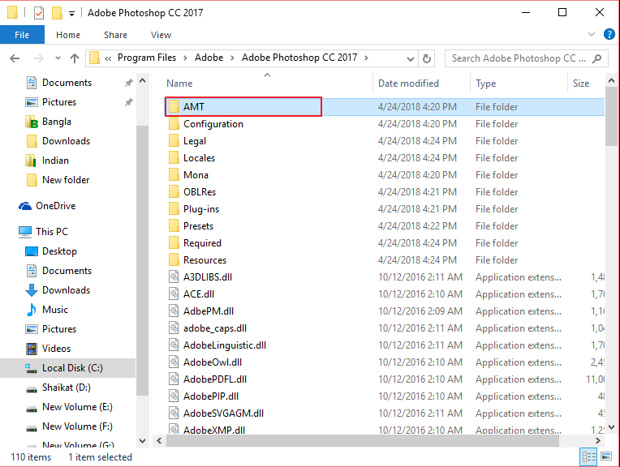Open the recent locations dropdown arrow
Screen dimensions: 620x467
click(58, 58)
